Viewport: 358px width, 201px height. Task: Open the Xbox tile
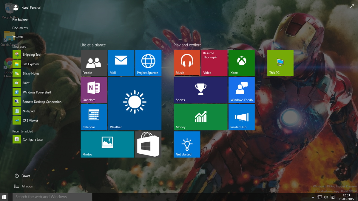[242, 63]
